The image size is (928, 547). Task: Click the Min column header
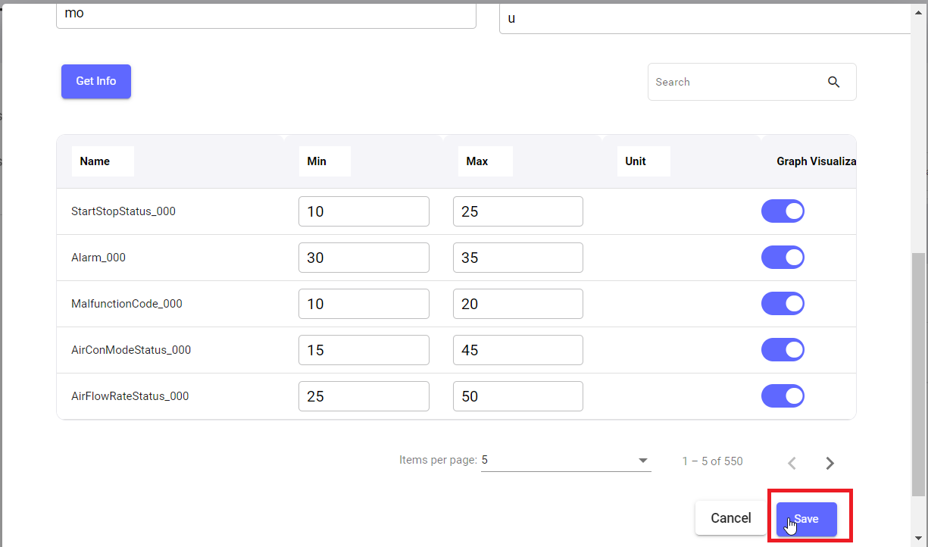coord(325,161)
